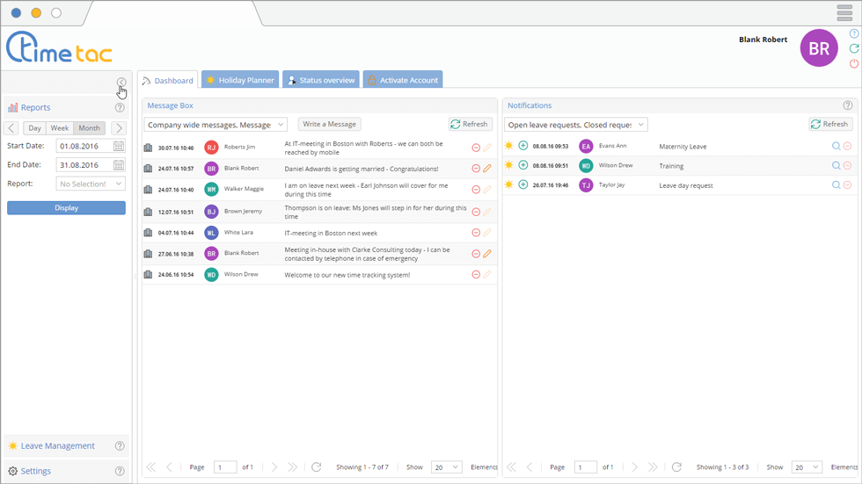Open the Start Date calendar picker
Viewport: 862px width, 484px height.
coord(119,146)
